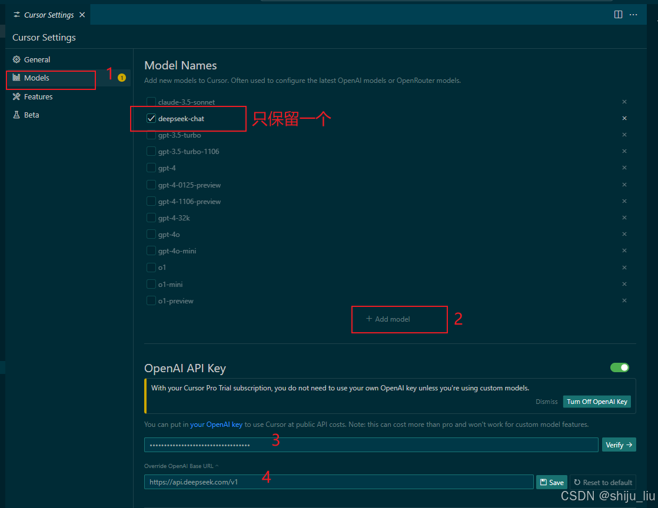Enable the gpt-4 model checkbox
This screenshot has height=508, width=658.
tap(151, 168)
